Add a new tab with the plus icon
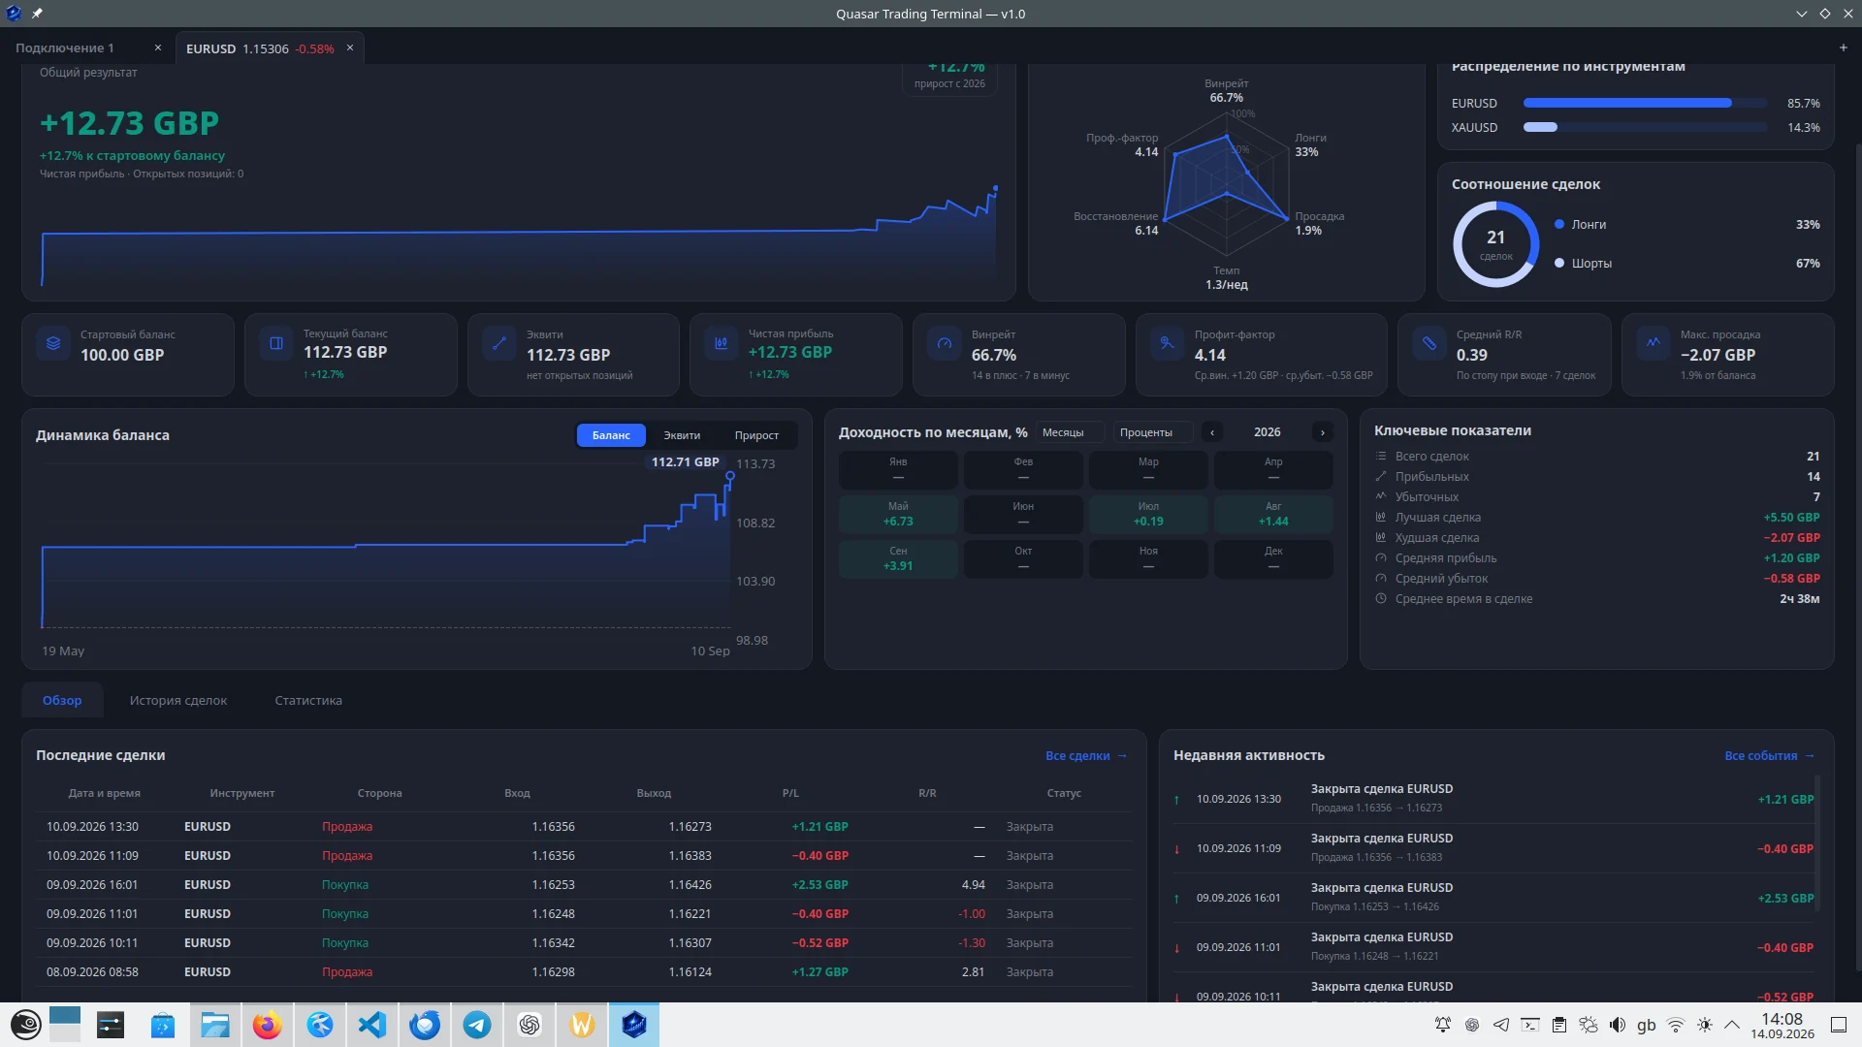 pos(1843,48)
